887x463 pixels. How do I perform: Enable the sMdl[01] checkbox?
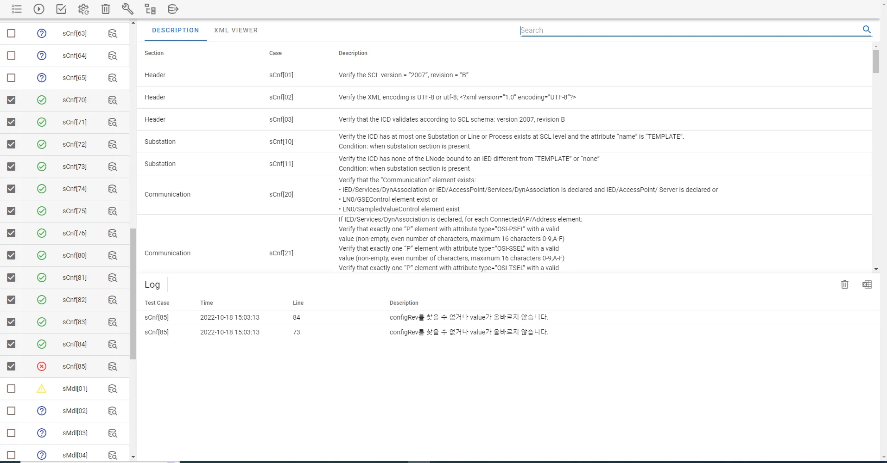(x=12, y=389)
